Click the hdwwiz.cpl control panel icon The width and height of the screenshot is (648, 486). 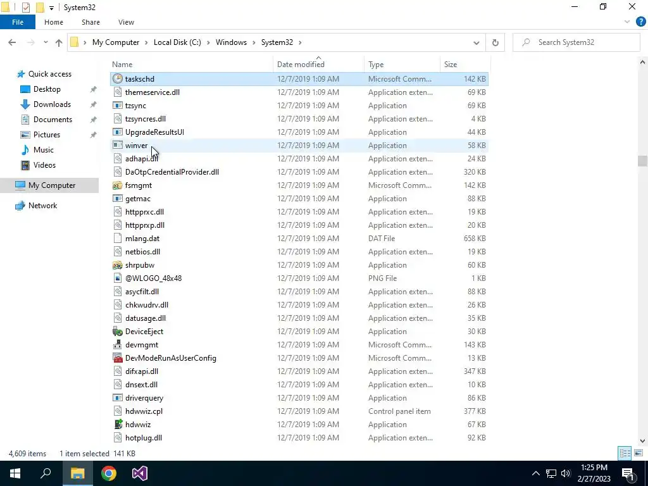click(118, 411)
